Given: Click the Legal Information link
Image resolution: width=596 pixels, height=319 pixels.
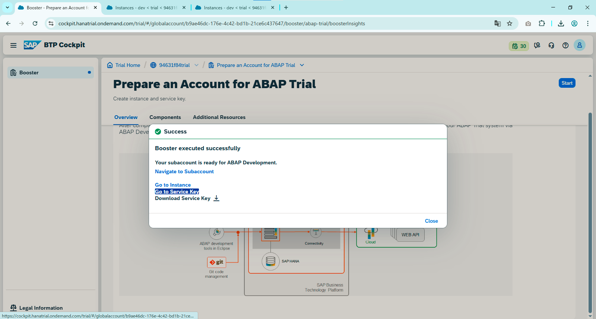Looking at the screenshot, I should point(41,308).
